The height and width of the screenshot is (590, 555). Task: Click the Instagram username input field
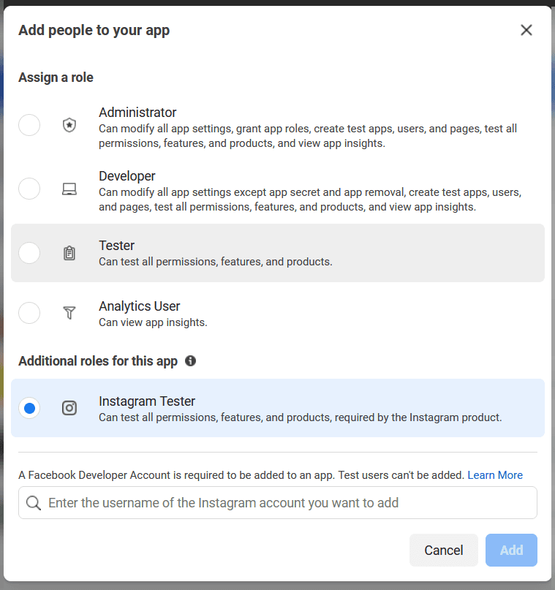[277, 502]
